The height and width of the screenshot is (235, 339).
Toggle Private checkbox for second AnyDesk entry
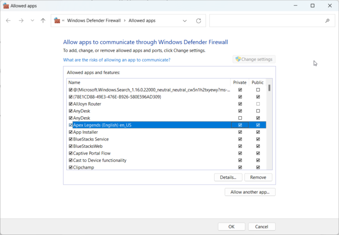pos(240,118)
